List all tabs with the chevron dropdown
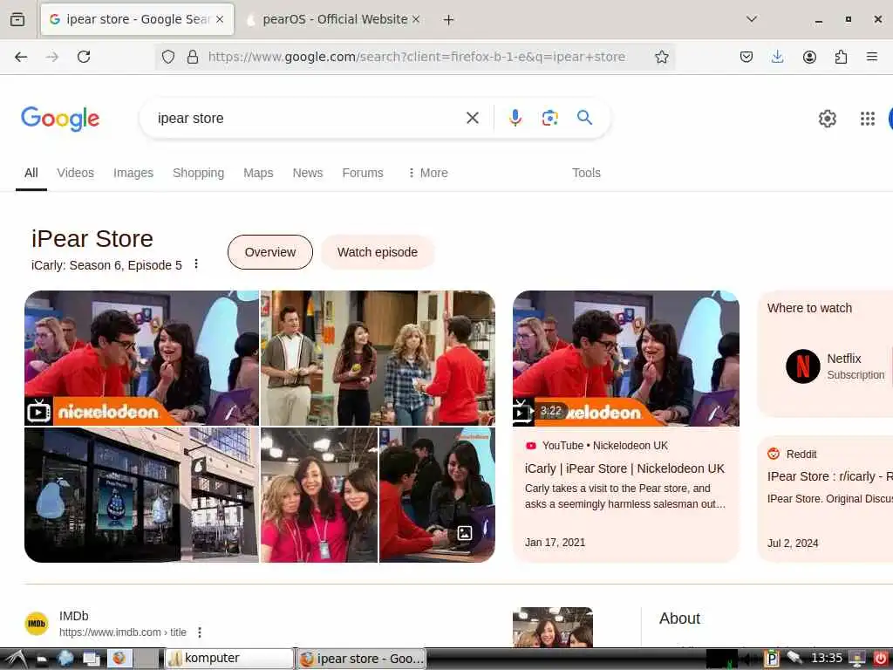893x670 pixels. click(751, 19)
